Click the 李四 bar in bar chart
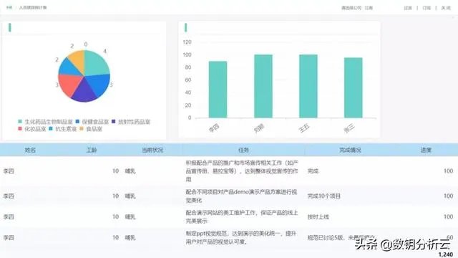Image resolution: width=458 pixels, height=258 pixels. tap(218, 90)
